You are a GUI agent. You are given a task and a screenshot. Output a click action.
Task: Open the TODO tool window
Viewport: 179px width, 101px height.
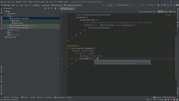tap(6, 97)
